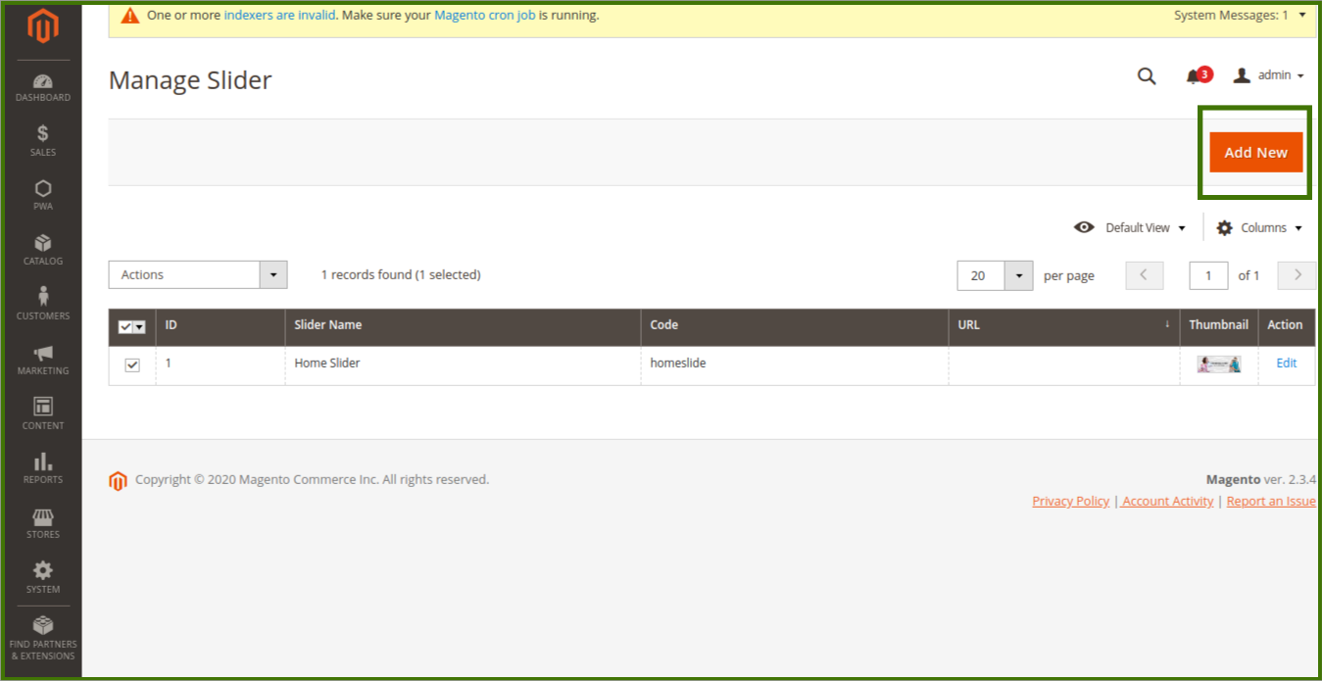Expand the Columns dropdown
Image resolution: width=1322 pixels, height=681 pixels.
tap(1259, 227)
